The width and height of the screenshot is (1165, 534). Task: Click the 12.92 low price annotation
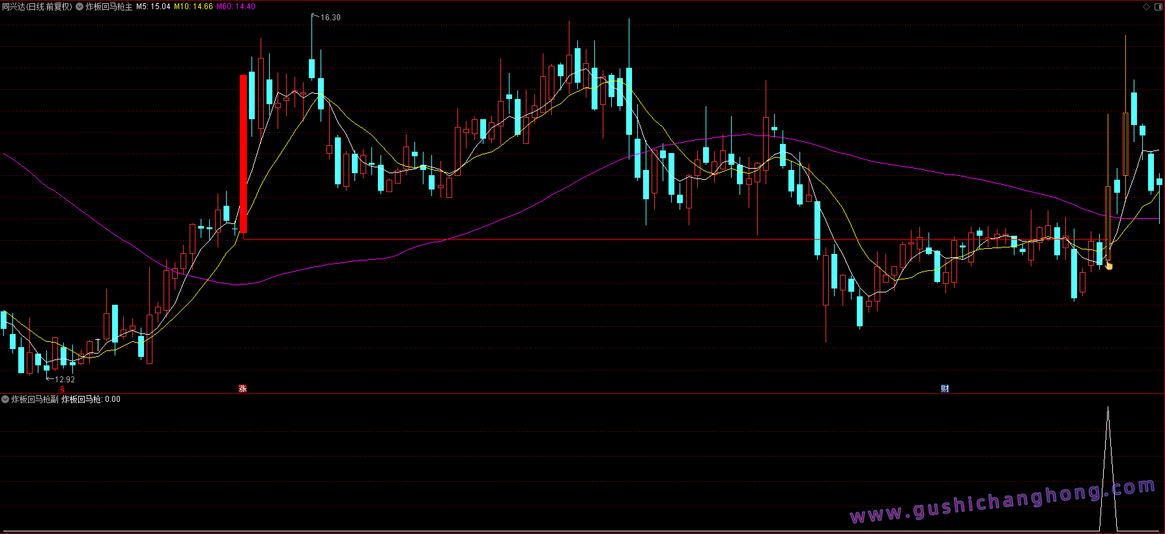(64, 379)
